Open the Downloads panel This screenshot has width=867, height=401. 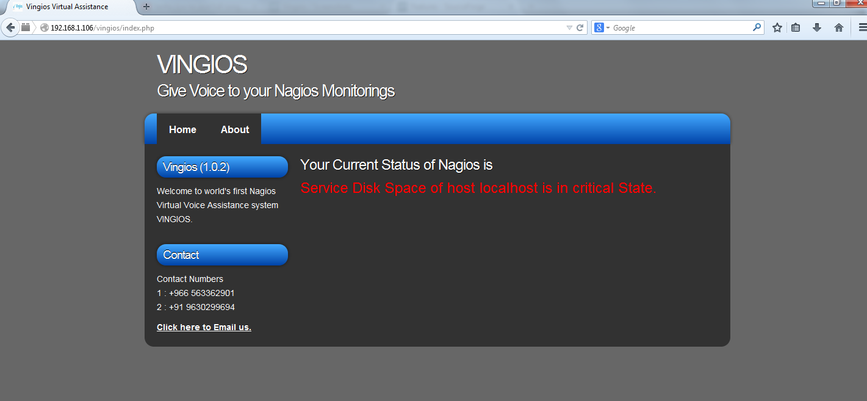pos(817,27)
